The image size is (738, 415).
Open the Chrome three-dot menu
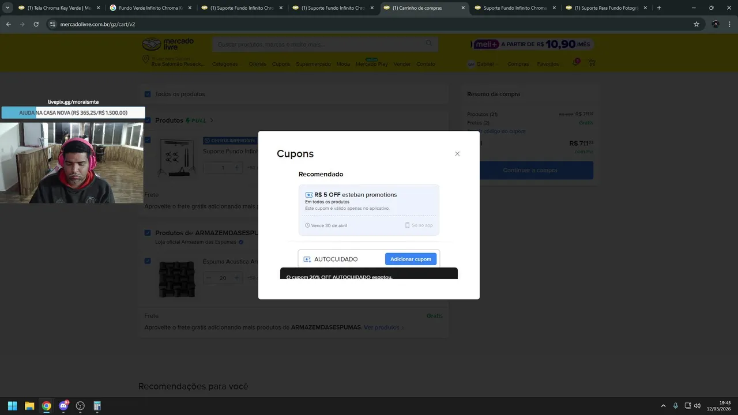click(x=729, y=24)
